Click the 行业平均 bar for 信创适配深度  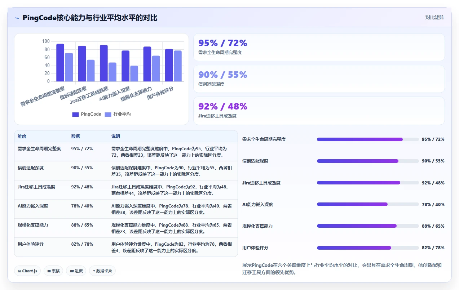pyautogui.click(x=91, y=71)
